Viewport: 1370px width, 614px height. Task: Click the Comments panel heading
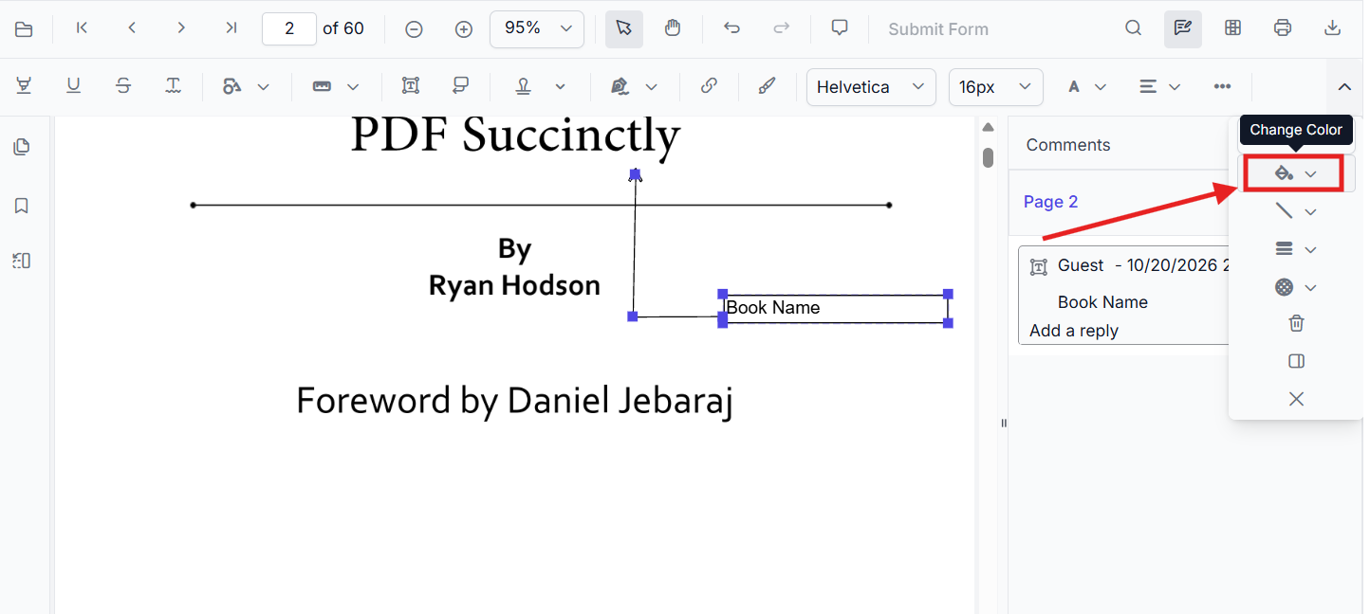coord(1067,145)
